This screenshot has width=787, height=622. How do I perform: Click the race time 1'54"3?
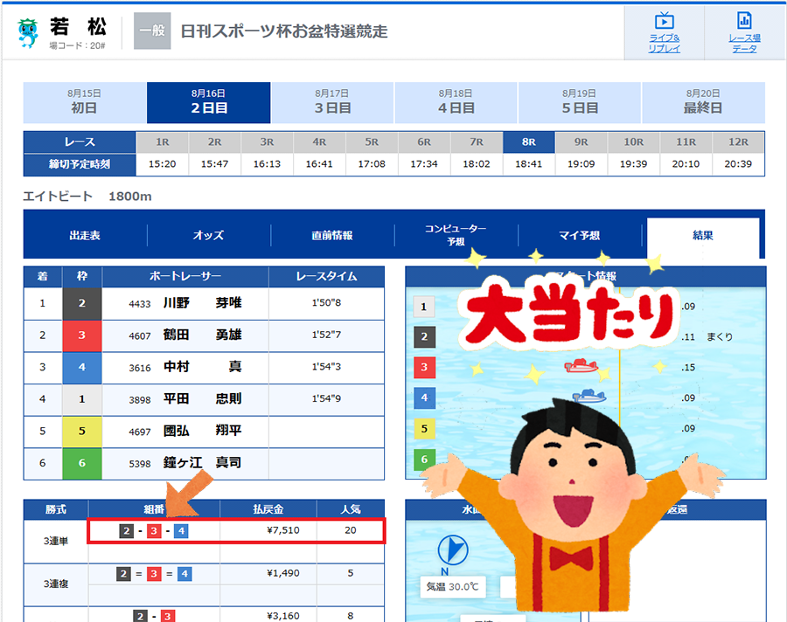pos(326,367)
